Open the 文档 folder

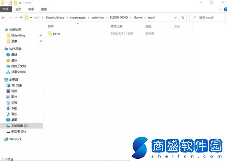click(14, 102)
